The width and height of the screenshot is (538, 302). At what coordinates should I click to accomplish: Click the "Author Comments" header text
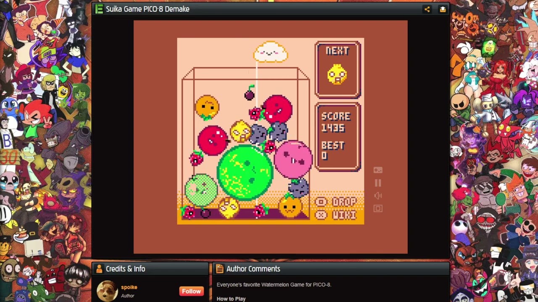tap(253, 269)
